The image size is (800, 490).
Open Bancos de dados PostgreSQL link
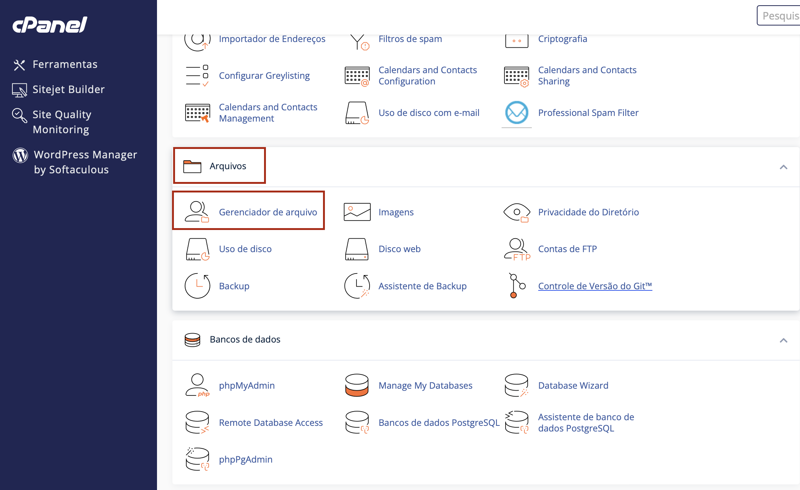tap(439, 423)
